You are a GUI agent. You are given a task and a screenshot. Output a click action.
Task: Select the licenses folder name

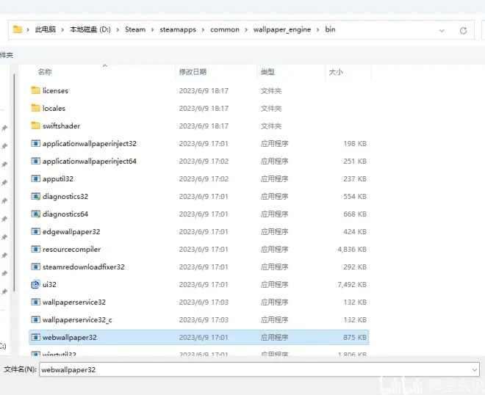coord(55,90)
